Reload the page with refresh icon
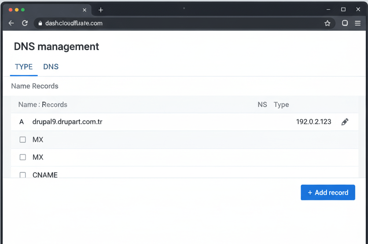The height and width of the screenshot is (244, 368). coord(25,23)
